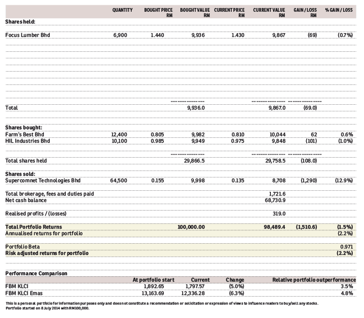Click the Total current value 9,867.0
Screen dimensions: 364x318
coord(277,108)
